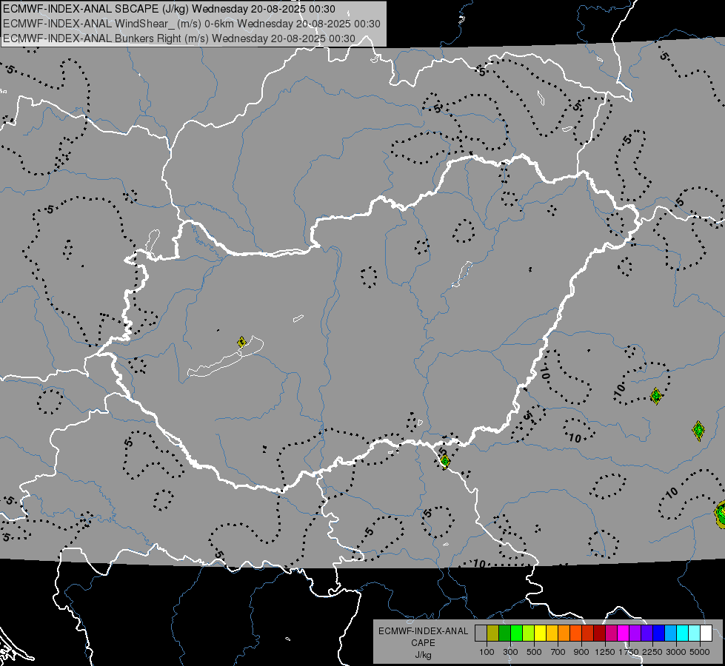Screen dimensions: 725x666
Task: Click the 5000 legend value
Action: (x=700, y=652)
